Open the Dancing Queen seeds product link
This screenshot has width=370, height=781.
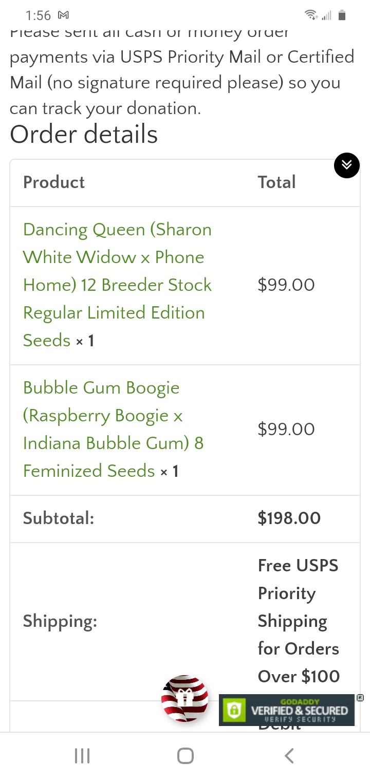117,285
